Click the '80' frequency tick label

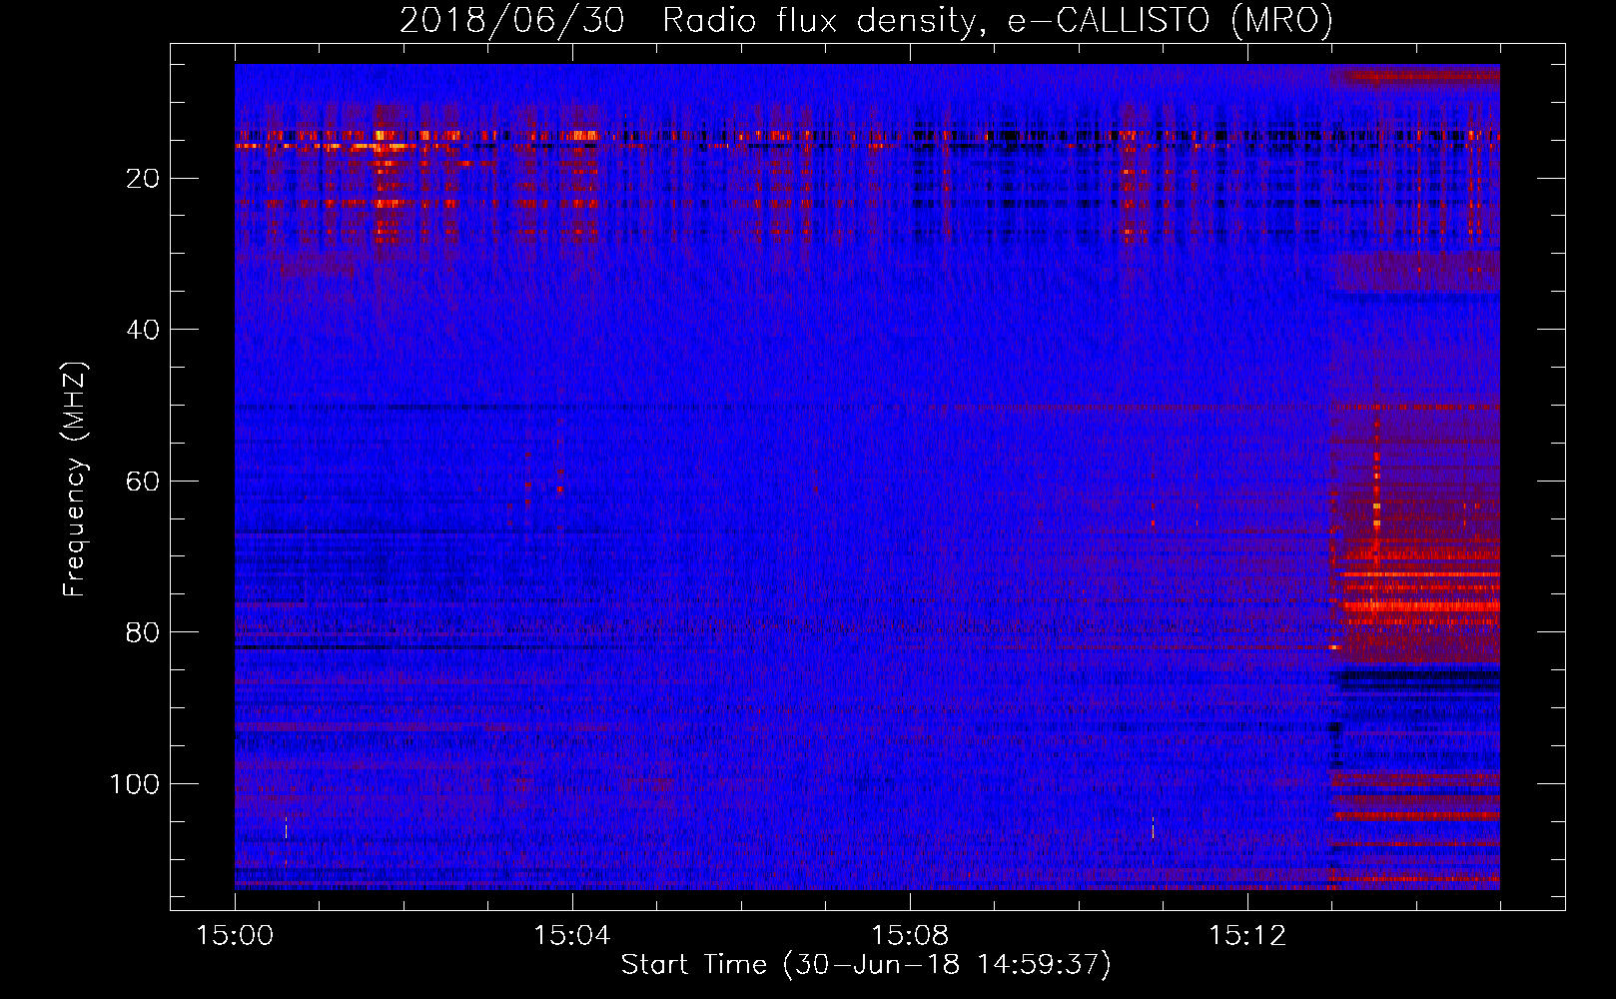(144, 632)
